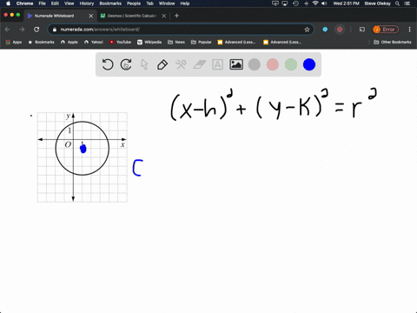Switch to the Numerade Whiteboard tab

[59, 16]
